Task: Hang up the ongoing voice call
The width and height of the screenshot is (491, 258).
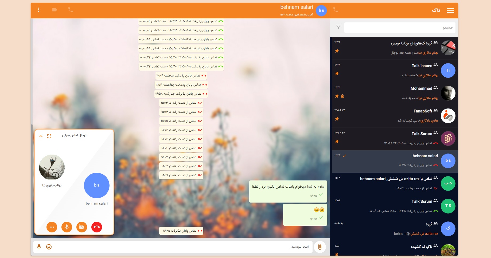Action: coord(97,227)
